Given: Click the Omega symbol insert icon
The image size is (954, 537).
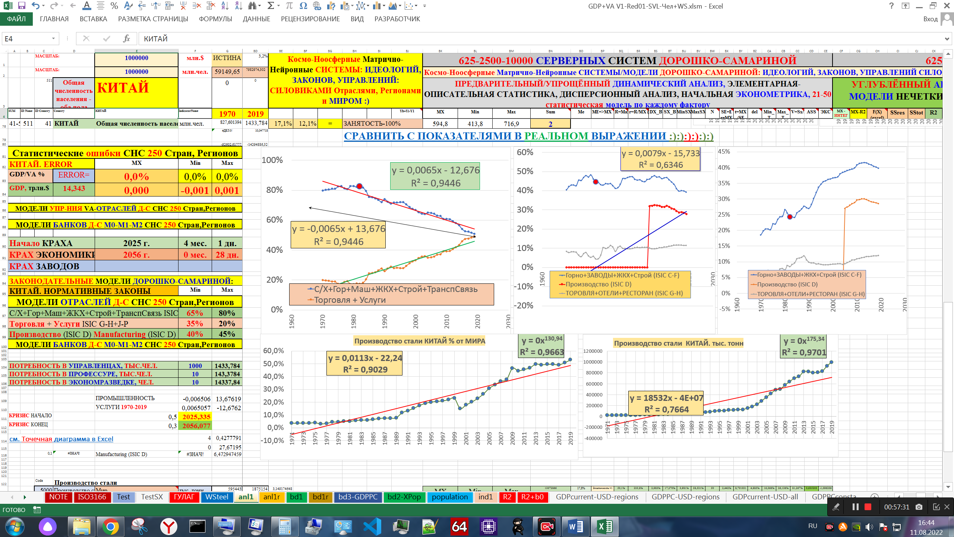Looking at the screenshot, I should pos(303,6).
